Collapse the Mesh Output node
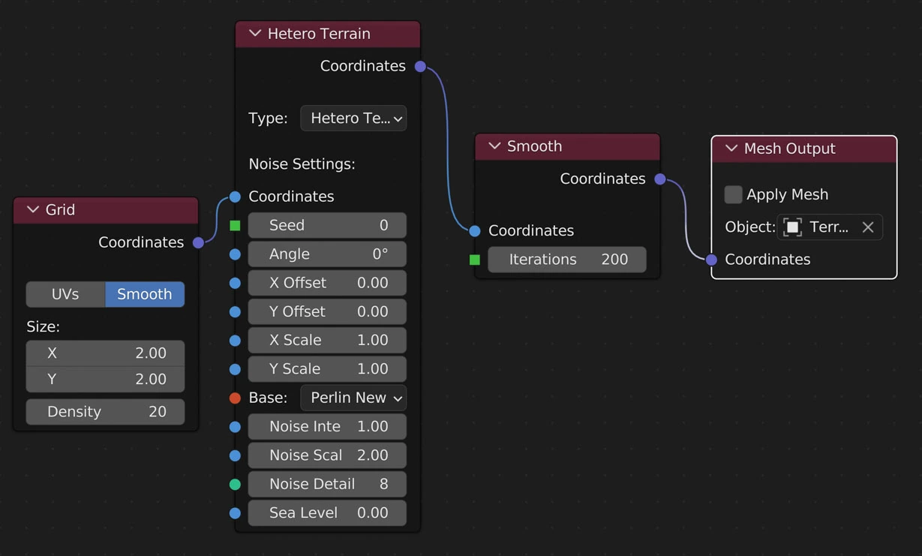 [731, 149]
